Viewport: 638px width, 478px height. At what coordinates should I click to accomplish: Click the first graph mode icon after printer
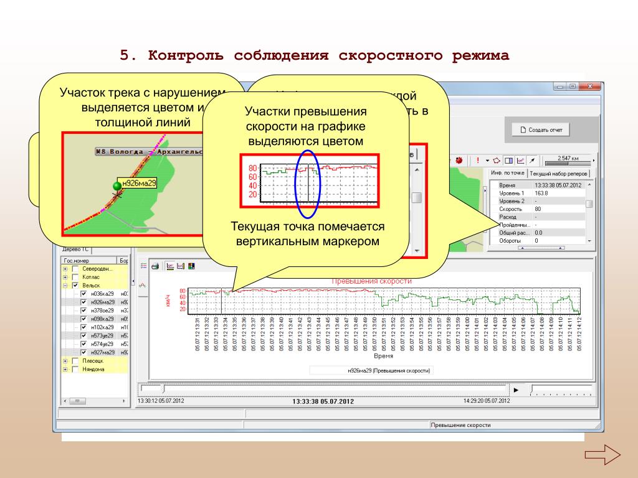170,266
